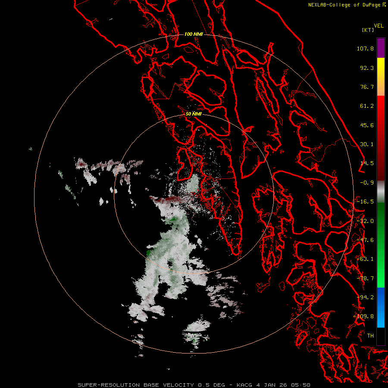The width and height of the screenshot is (388, 388).
Task: Select the 14.5 scale value
Action: (367, 163)
